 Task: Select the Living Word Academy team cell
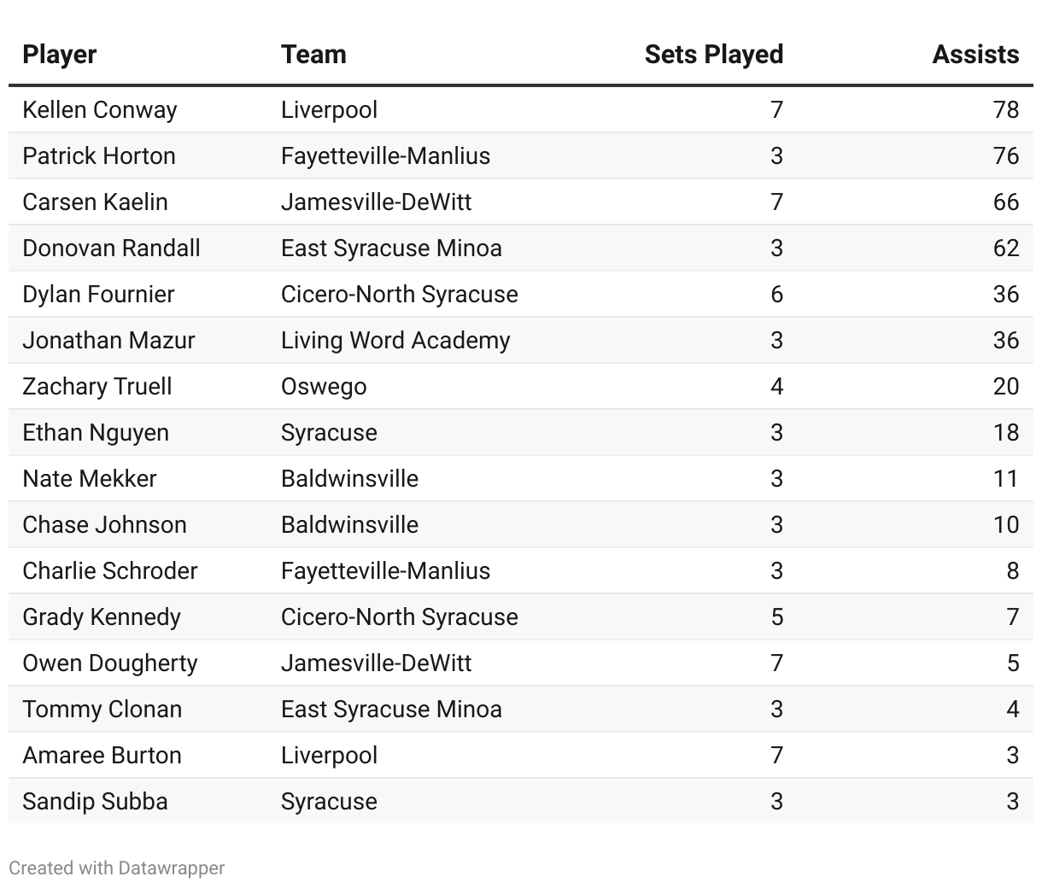(395, 341)
